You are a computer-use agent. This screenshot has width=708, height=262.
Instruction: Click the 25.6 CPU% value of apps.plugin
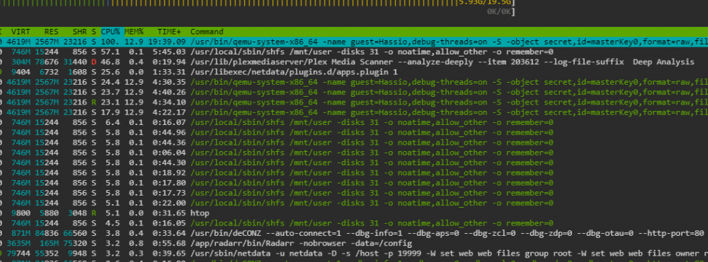(x=110, y=72)
